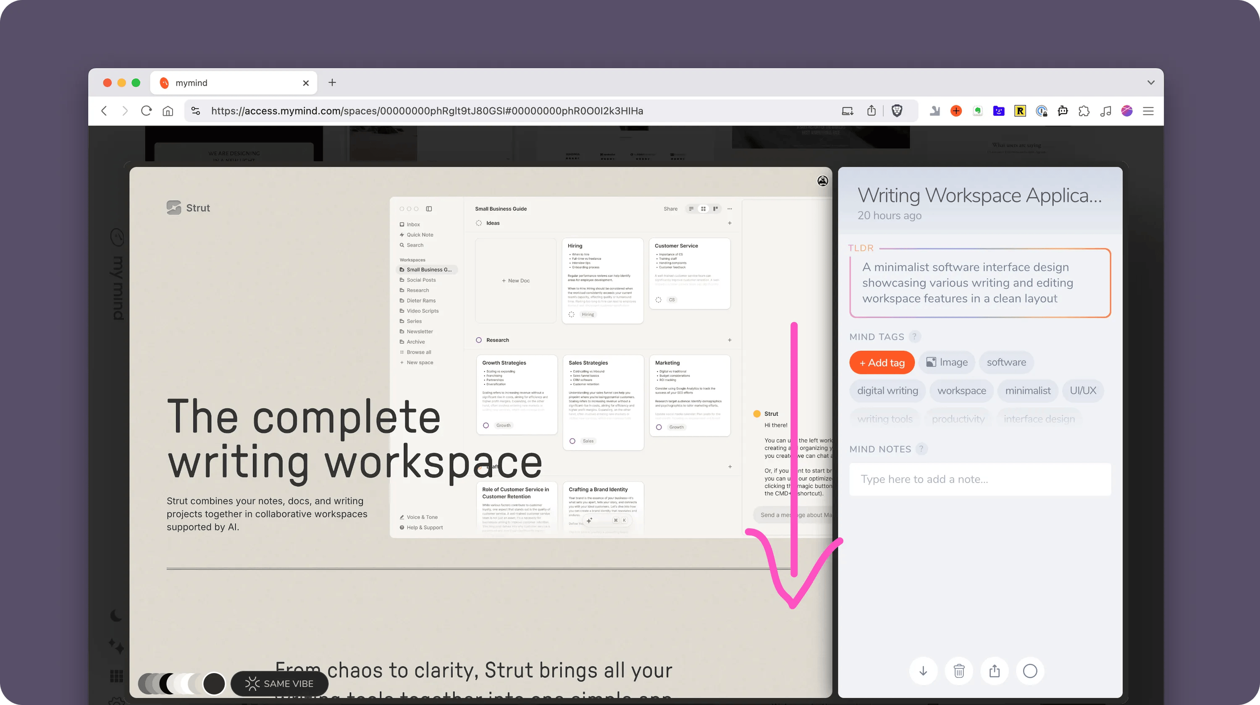1260x705 pixels.
Task: Select the dark outlined color swatch
Action: click(214, 684)
